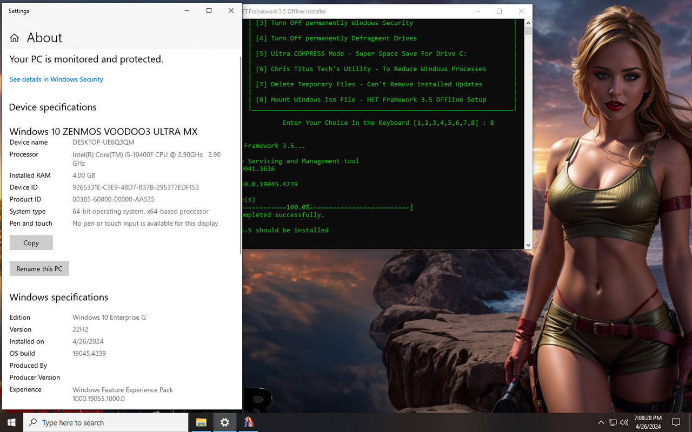Click network icon in system tray
The width and height of the screenshot is (692, 432).
(613, 422)
